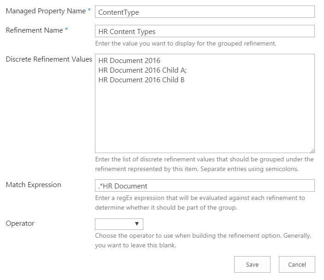Click the textarea resize handle corner
This screenshot has height=280, width=324.
312,150
